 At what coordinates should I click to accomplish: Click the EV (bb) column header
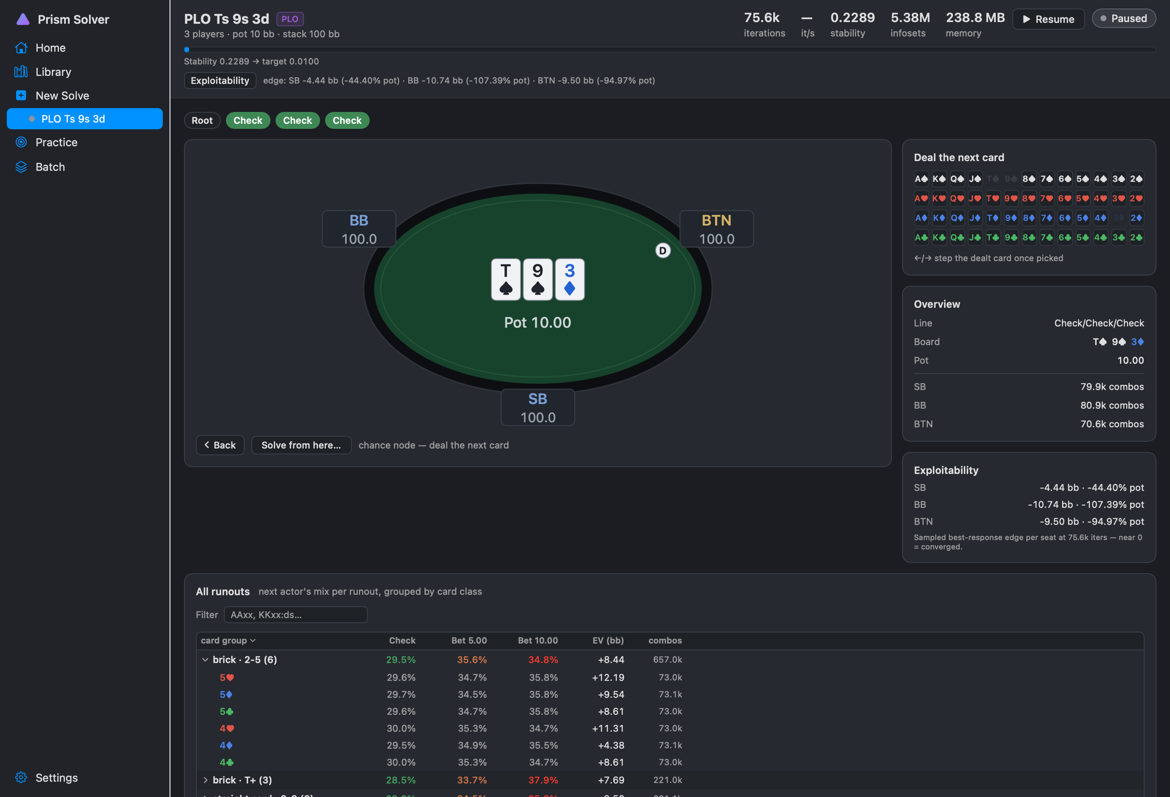tap(607, 641)
